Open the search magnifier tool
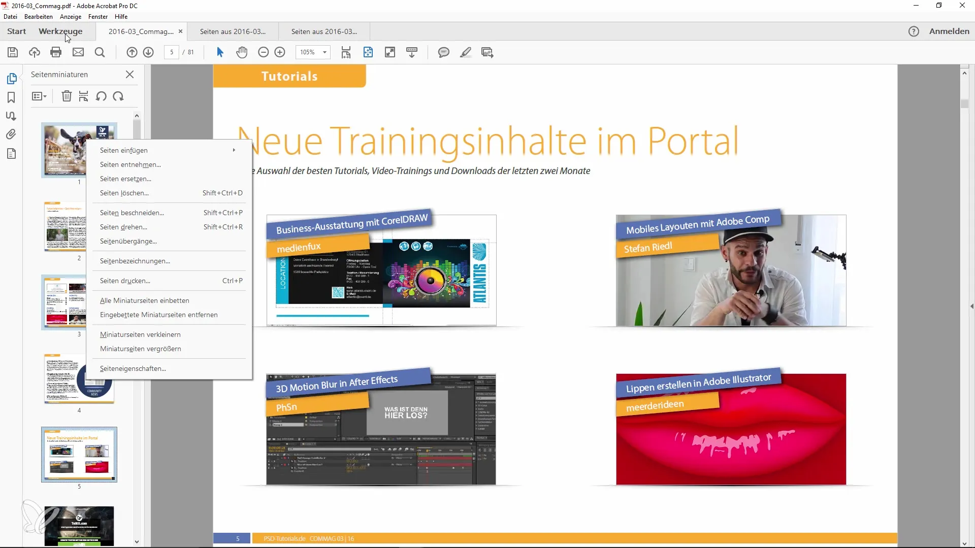Screen dimensions: 975x548 [x=100, y=52]
